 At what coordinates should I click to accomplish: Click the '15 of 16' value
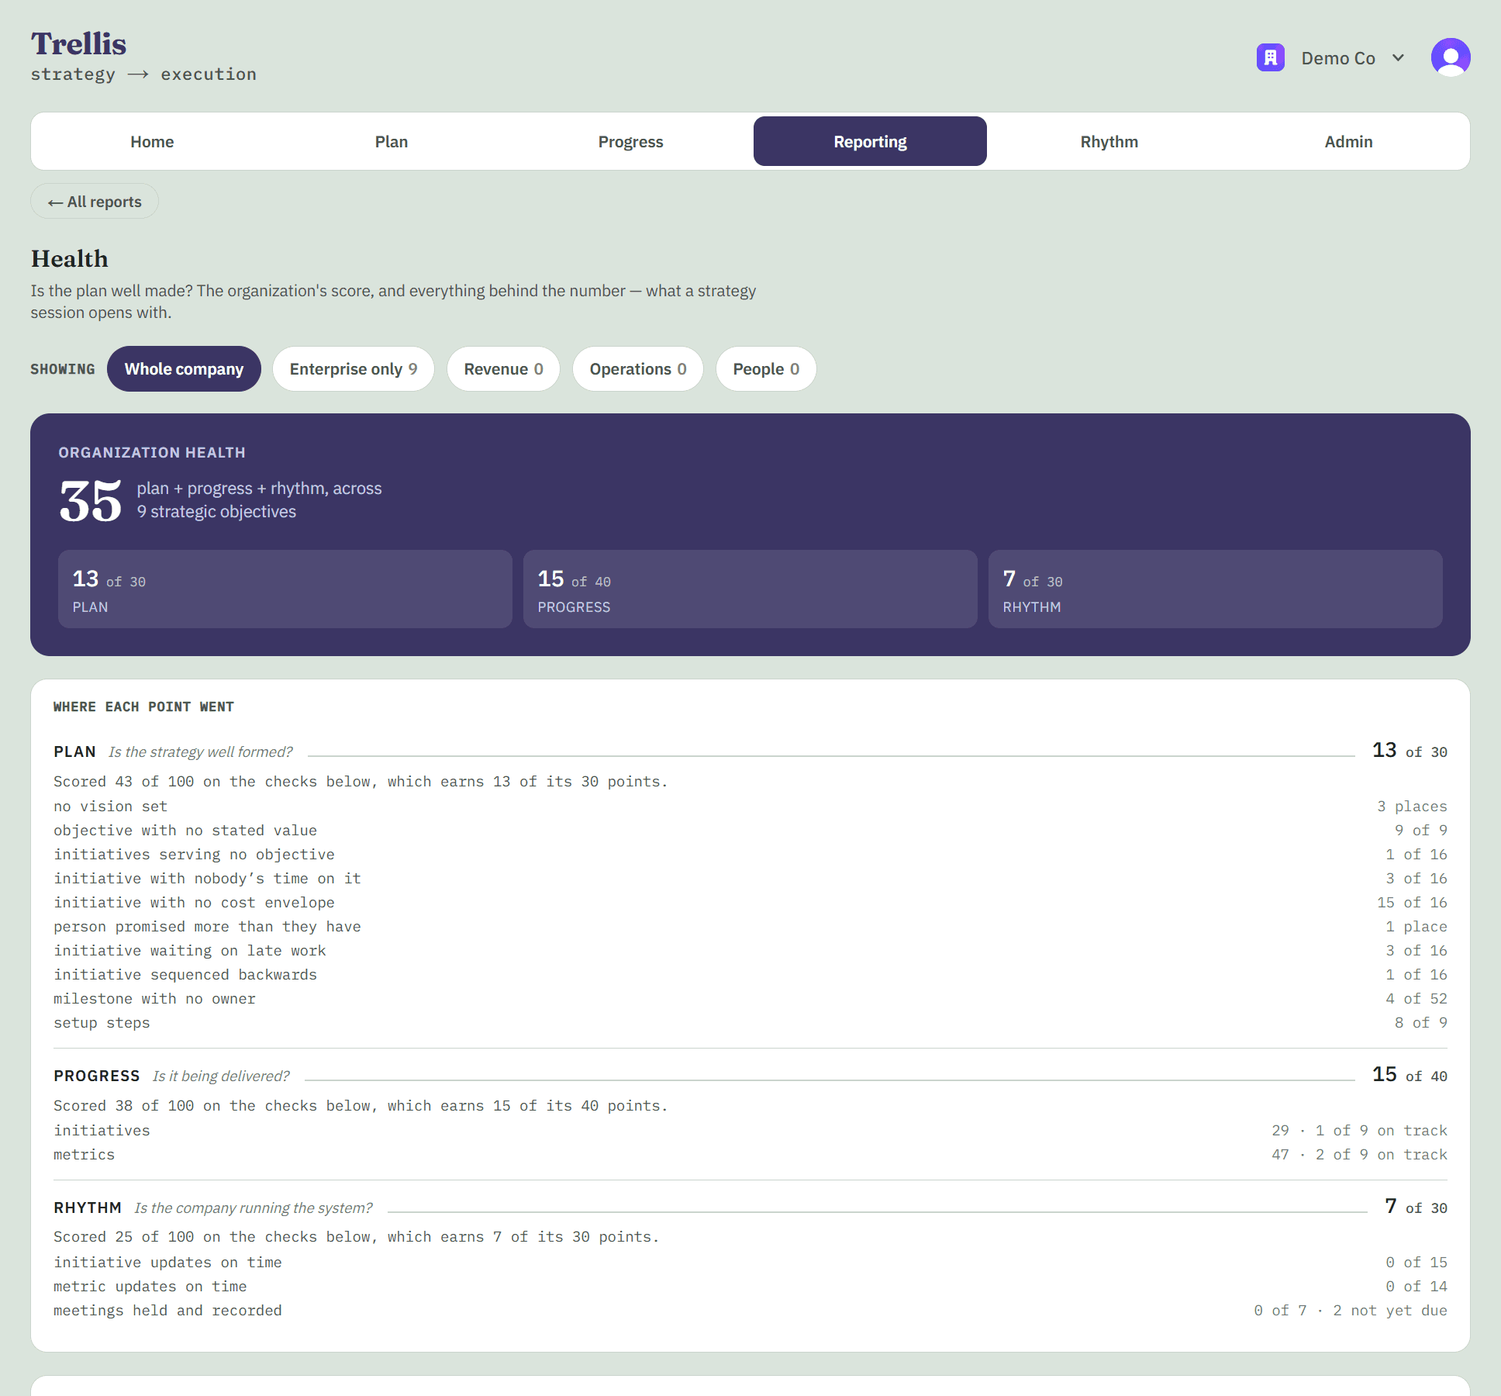coord(1412,903)
